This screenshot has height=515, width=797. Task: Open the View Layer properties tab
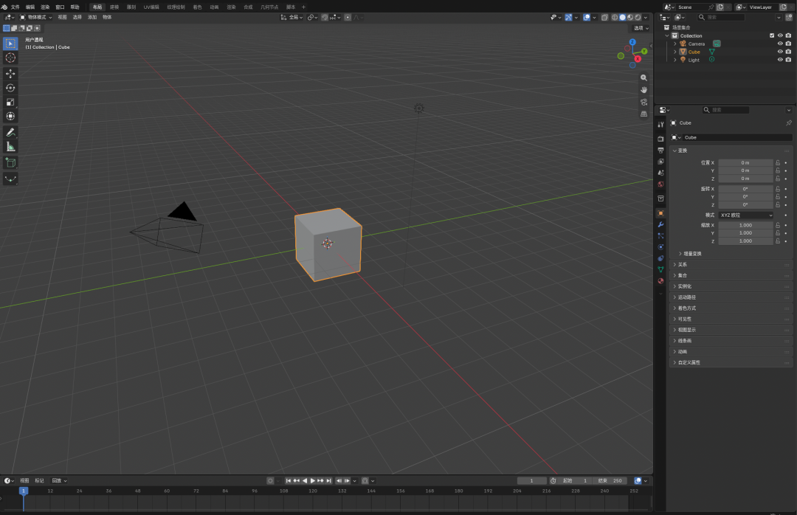(660, 161)
